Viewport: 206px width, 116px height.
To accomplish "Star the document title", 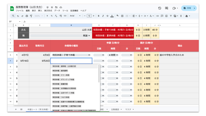I will pyautogui.click(x=52, y=7).
